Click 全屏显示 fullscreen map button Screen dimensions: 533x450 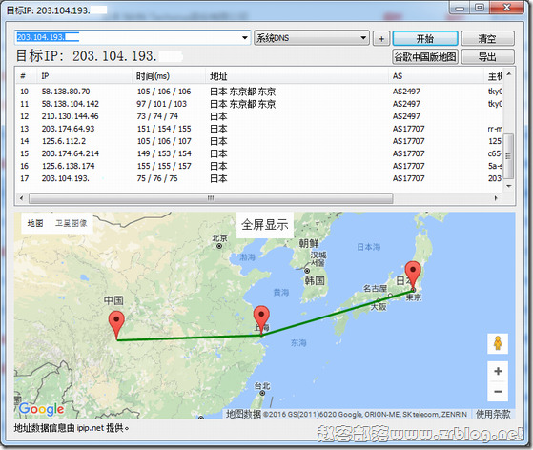coord(265,225)
